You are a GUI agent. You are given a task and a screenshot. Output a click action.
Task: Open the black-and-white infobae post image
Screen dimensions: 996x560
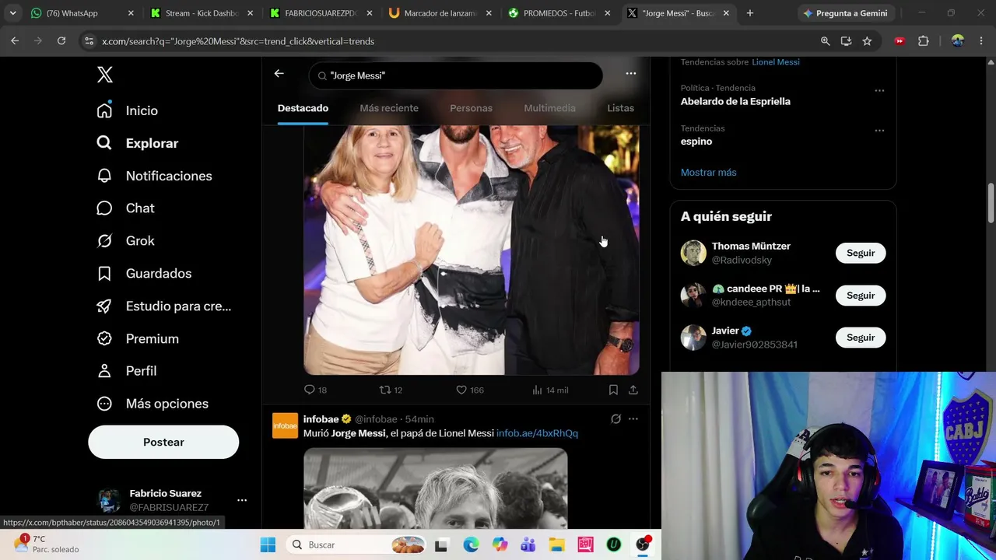[436, 488]
